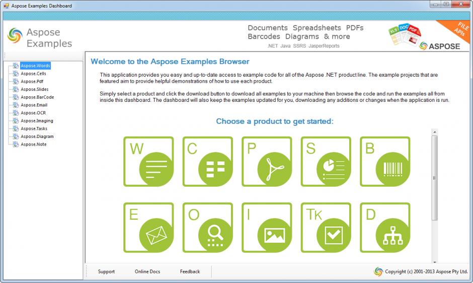The width and height of the screenshot is (473, 283).
Task: Click the Aspose Examples swirl logo
Action: [15, 36]
